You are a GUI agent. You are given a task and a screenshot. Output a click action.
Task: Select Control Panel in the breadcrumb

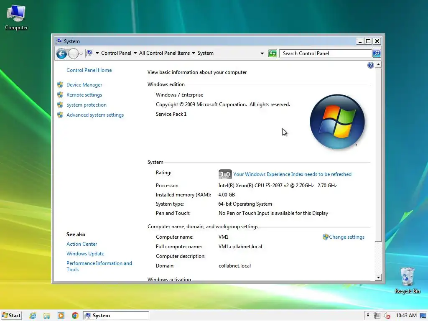click(x=116, y=53)
